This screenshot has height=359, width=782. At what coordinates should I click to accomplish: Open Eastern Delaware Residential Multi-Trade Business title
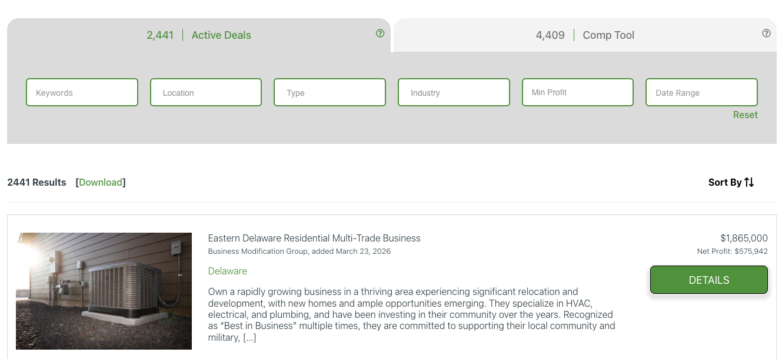[314, 238]
